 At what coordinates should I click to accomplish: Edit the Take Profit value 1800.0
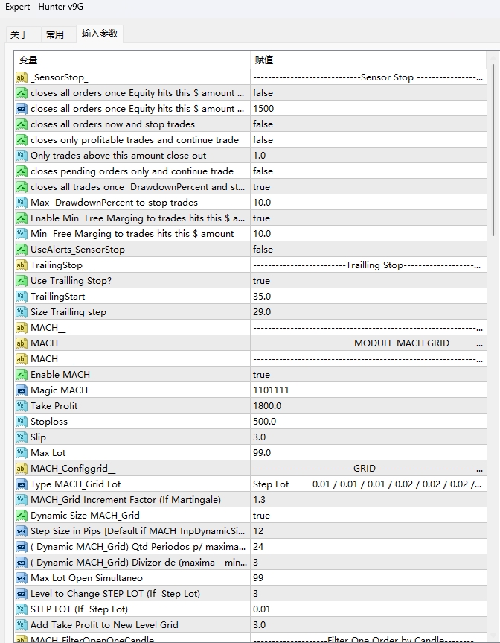click(x=368, y=406)
